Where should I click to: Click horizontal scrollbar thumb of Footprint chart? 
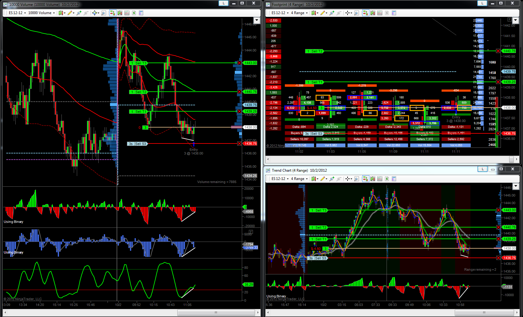coord(511,159)
